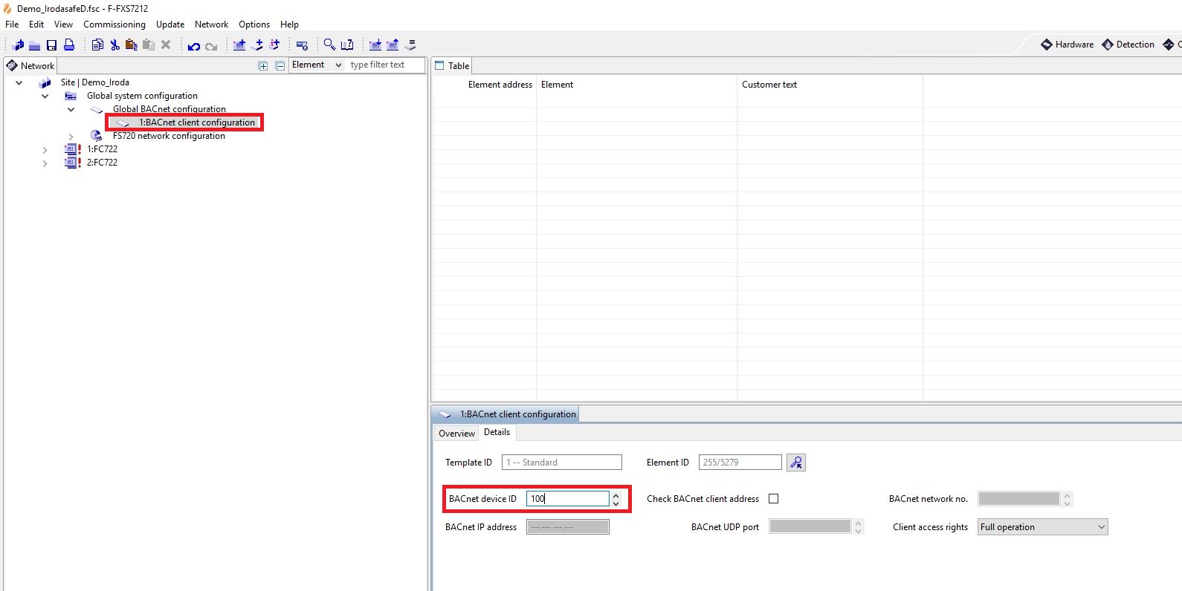Open the Hardware task card
Image resolution: width=1182 pixels, height=591 pixels.
tap(1067, 45)
